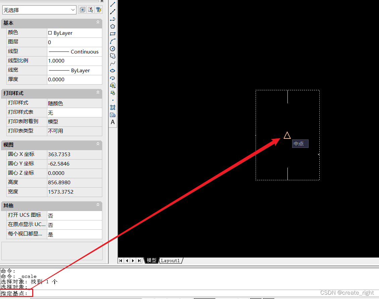Click the 线型 Continuous value

tap(74, 52)
